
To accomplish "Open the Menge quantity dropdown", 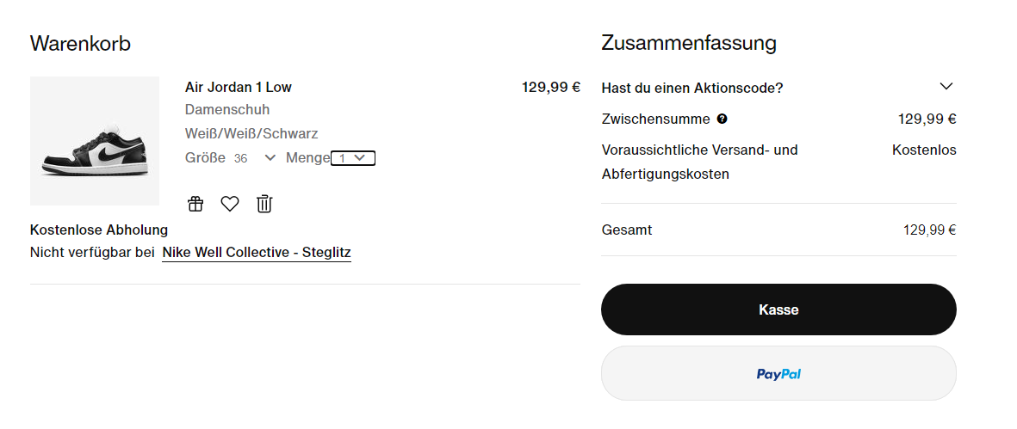I will pyautogui.click(x=353, y=158).
